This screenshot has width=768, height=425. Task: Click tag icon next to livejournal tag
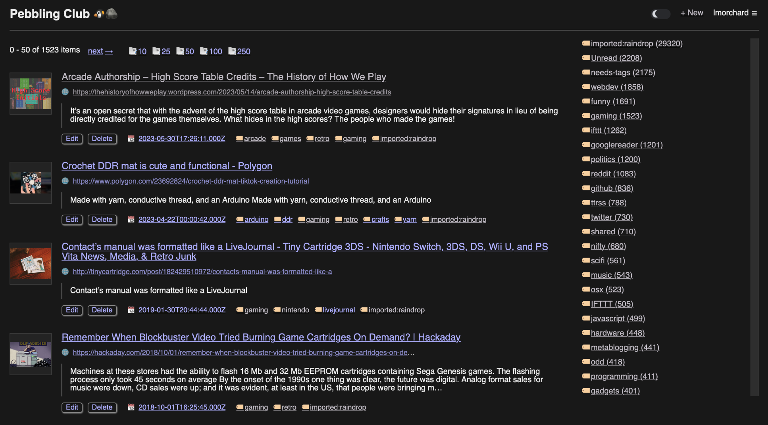(x=318, y=310)
